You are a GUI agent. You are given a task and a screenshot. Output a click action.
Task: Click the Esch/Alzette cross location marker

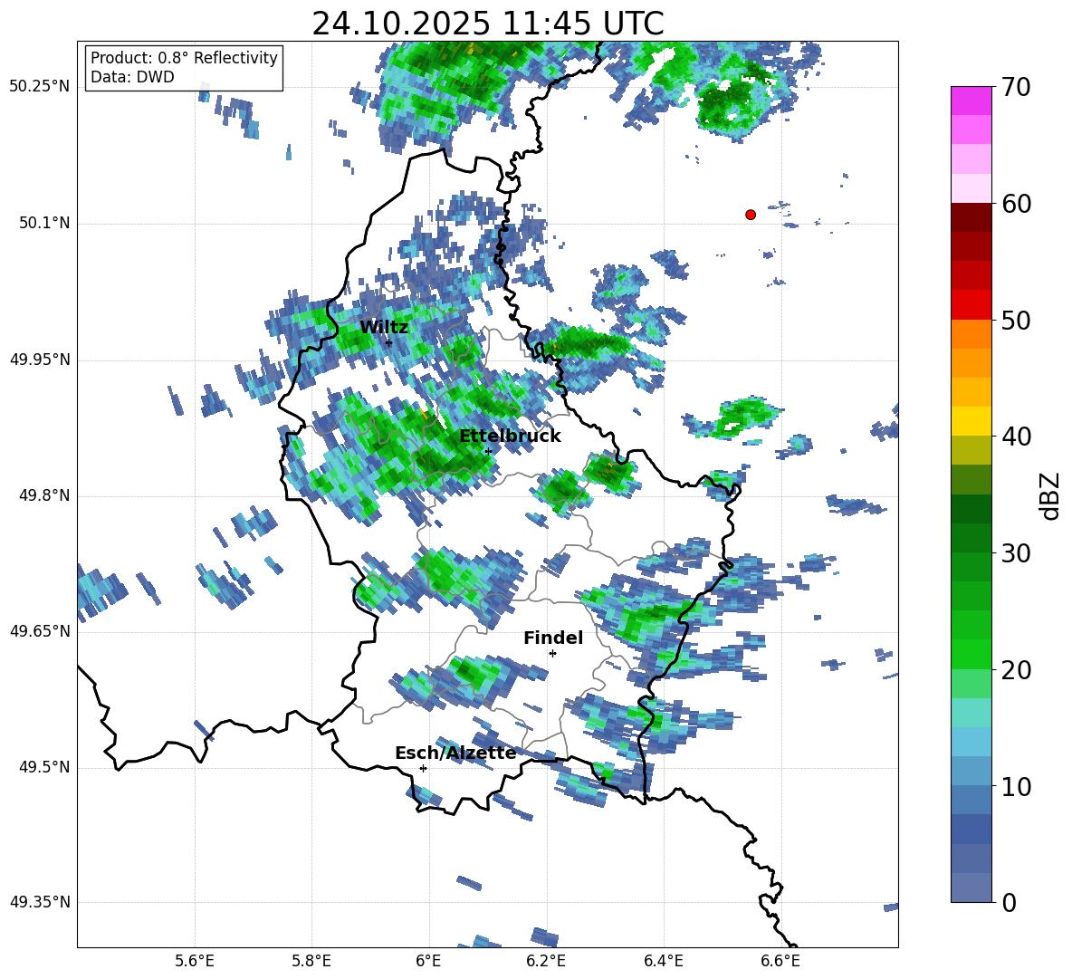pos(423,768)
